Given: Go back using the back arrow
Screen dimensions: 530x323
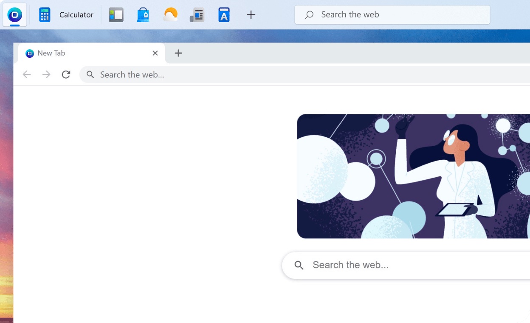Looking at the screenshot, I should tap(27, 74).
